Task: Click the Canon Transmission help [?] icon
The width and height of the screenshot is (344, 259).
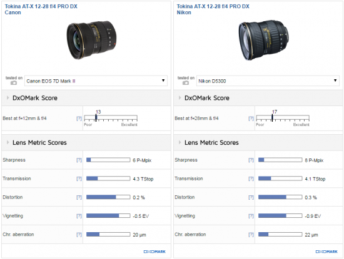Action: pos(79,178)
